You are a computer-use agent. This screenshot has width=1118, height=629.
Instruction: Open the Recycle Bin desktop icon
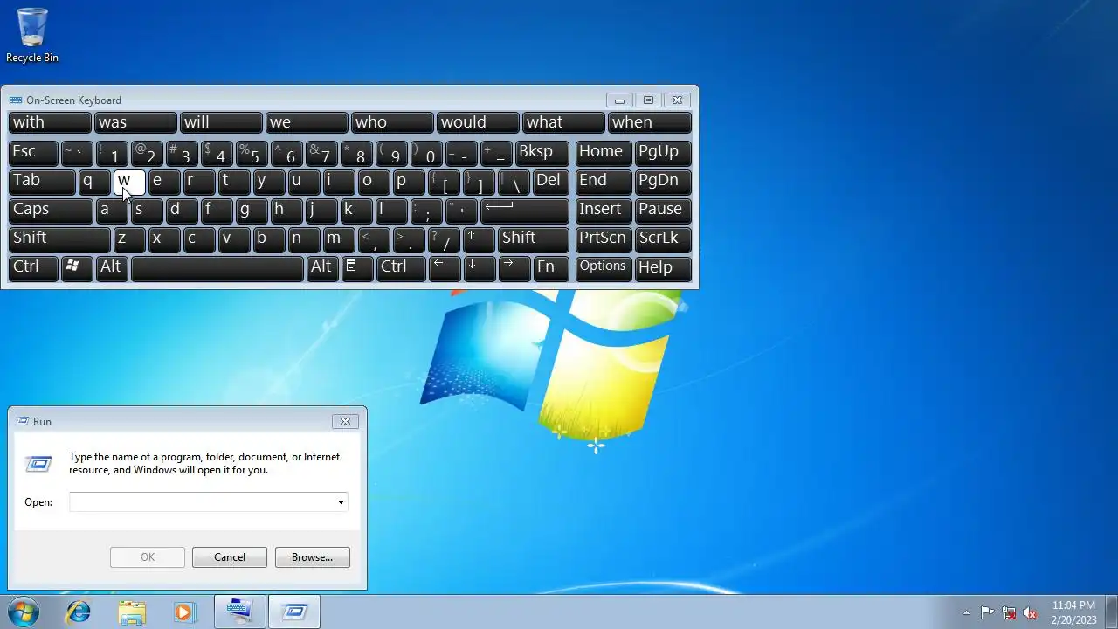tap(32, 35)
